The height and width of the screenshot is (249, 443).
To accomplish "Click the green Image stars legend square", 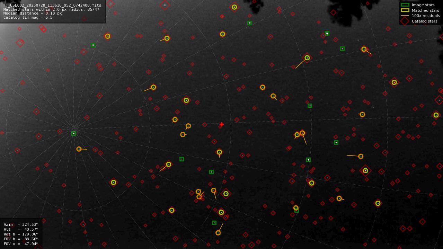I will pyautogui.click(x=405, y=5).
